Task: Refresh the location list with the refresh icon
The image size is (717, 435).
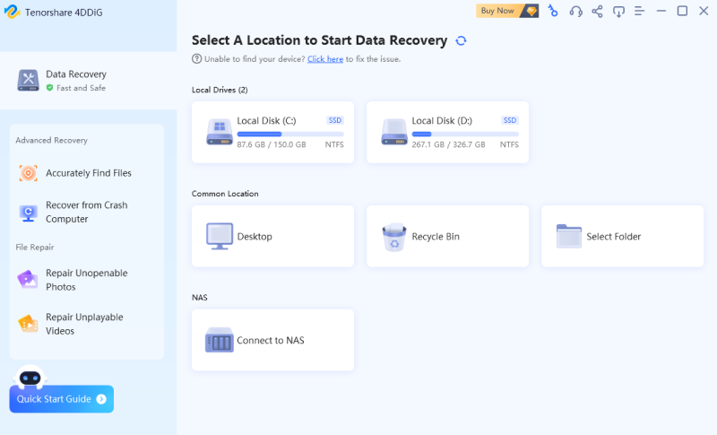Action: (461, 40)
